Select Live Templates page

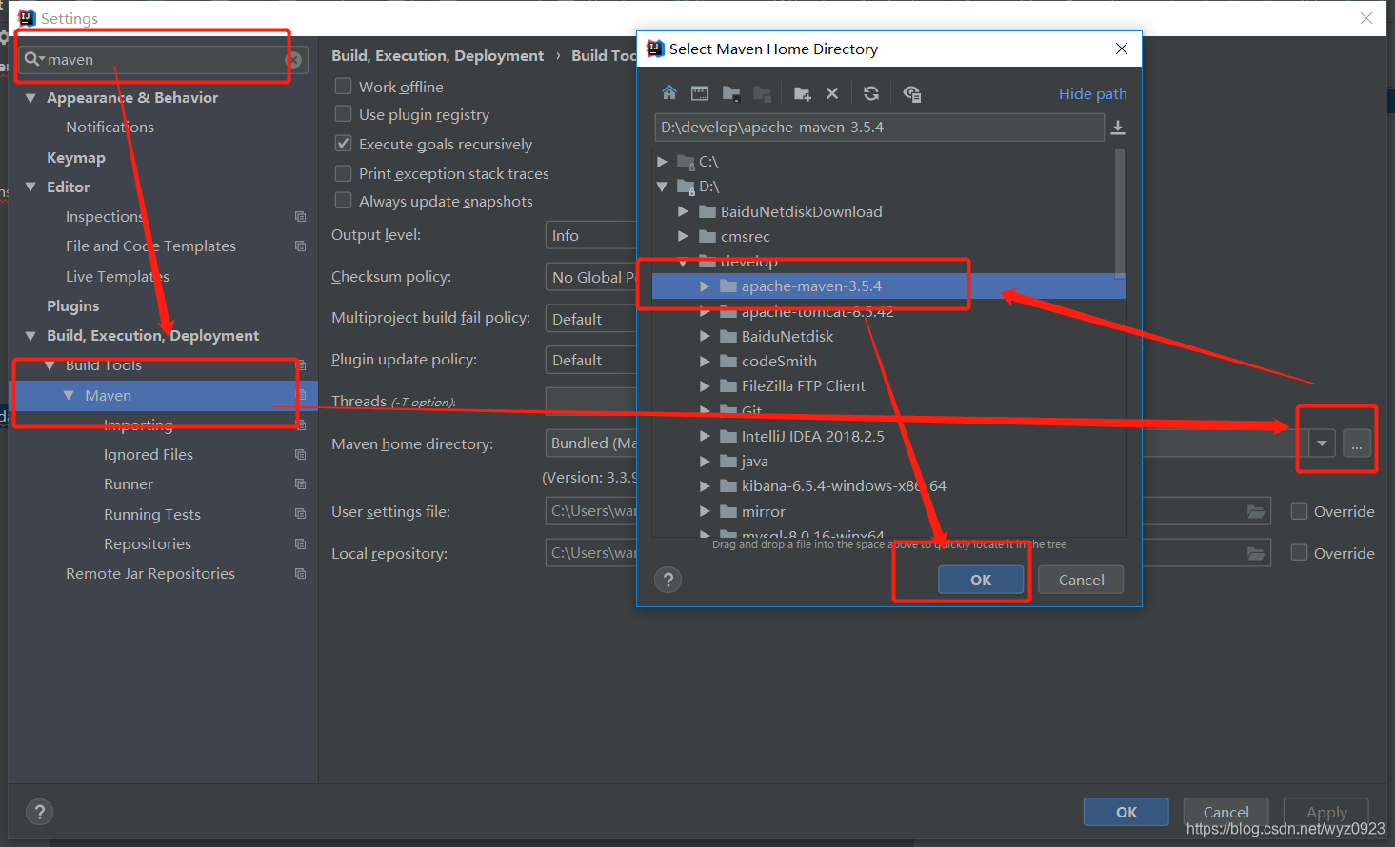tap(117, 277)
